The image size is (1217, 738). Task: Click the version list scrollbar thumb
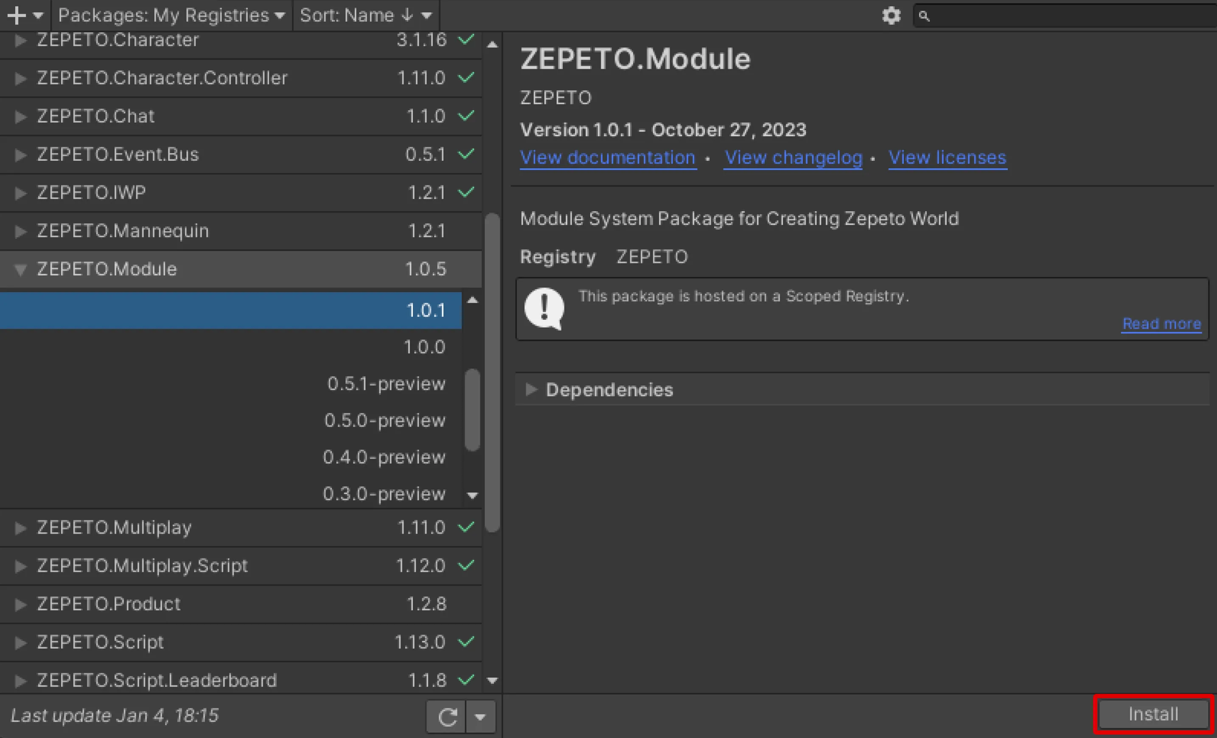point(473,410)
